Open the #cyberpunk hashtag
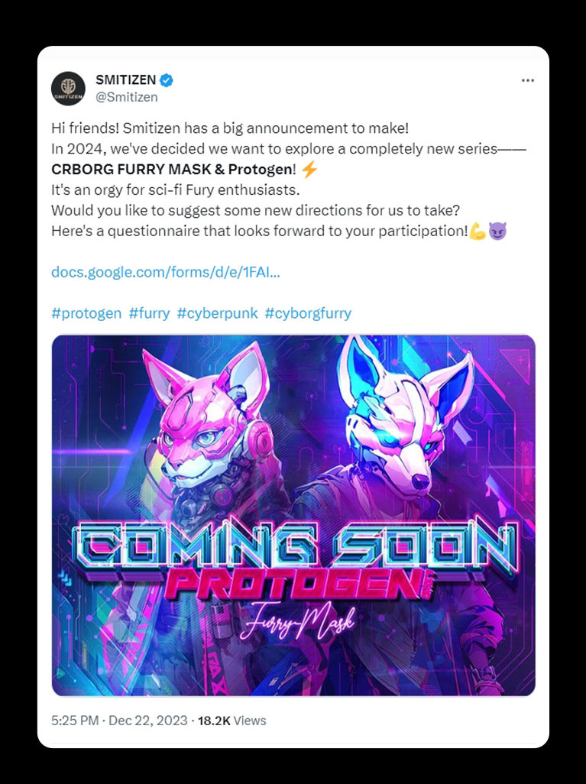The image size is (586, 784). [x=217, y=313]
